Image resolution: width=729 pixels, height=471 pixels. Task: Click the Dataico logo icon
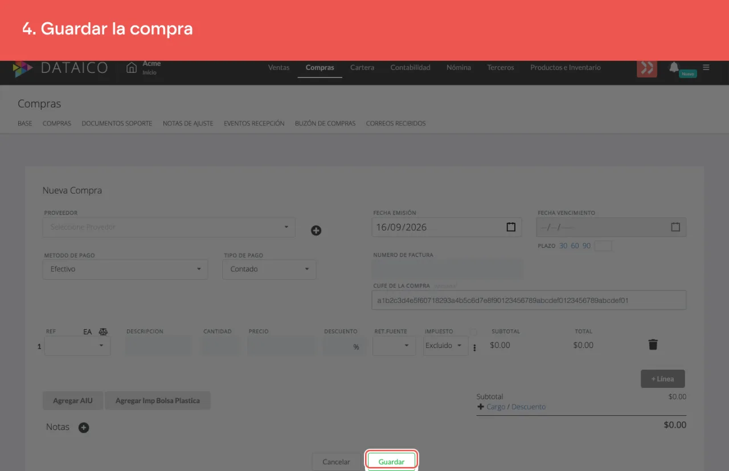pos(23,68)
